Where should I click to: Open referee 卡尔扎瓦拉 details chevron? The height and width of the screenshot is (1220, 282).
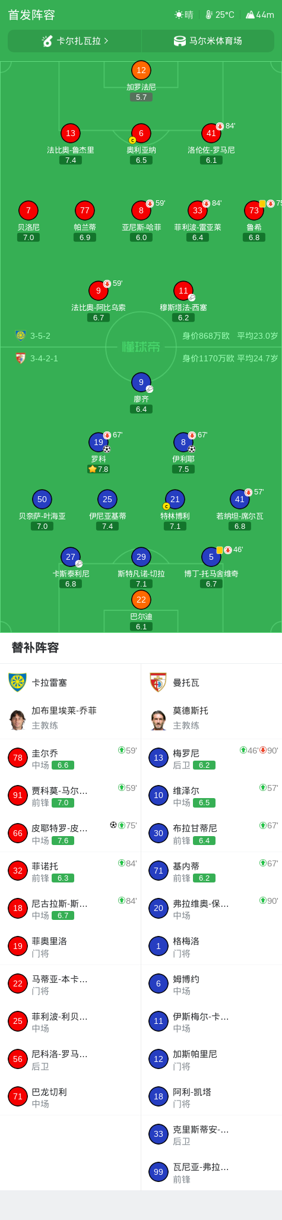click(x=106, y=41)
